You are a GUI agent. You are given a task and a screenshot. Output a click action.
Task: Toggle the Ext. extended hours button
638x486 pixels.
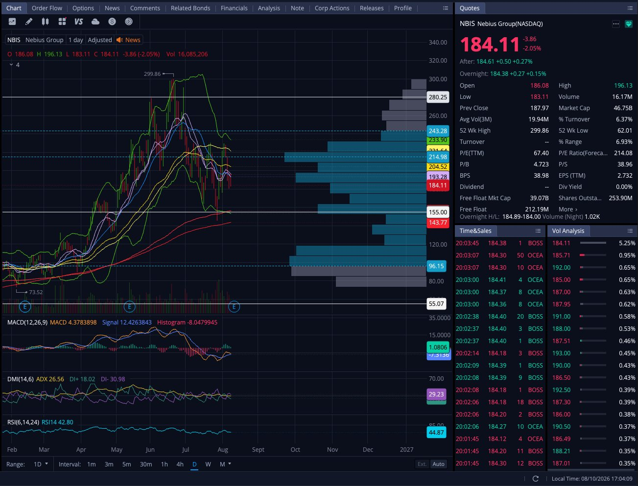[x=422, y=464]
